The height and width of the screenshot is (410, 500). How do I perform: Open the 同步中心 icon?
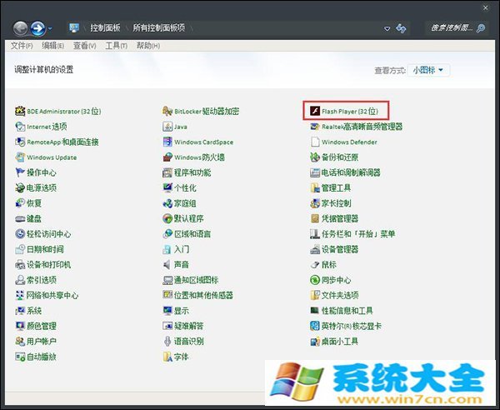pyautogui.click(x=315, y=280)
